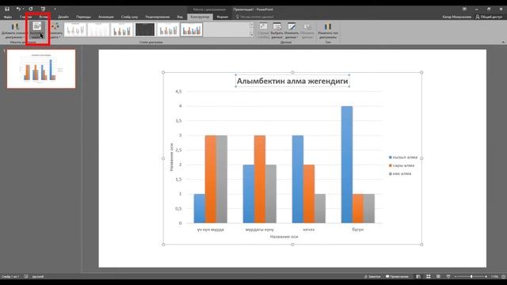Viewport: 507px width, 285px height.
Task: Apply the fifth chart style thumbnail
Action: (168, 30)
